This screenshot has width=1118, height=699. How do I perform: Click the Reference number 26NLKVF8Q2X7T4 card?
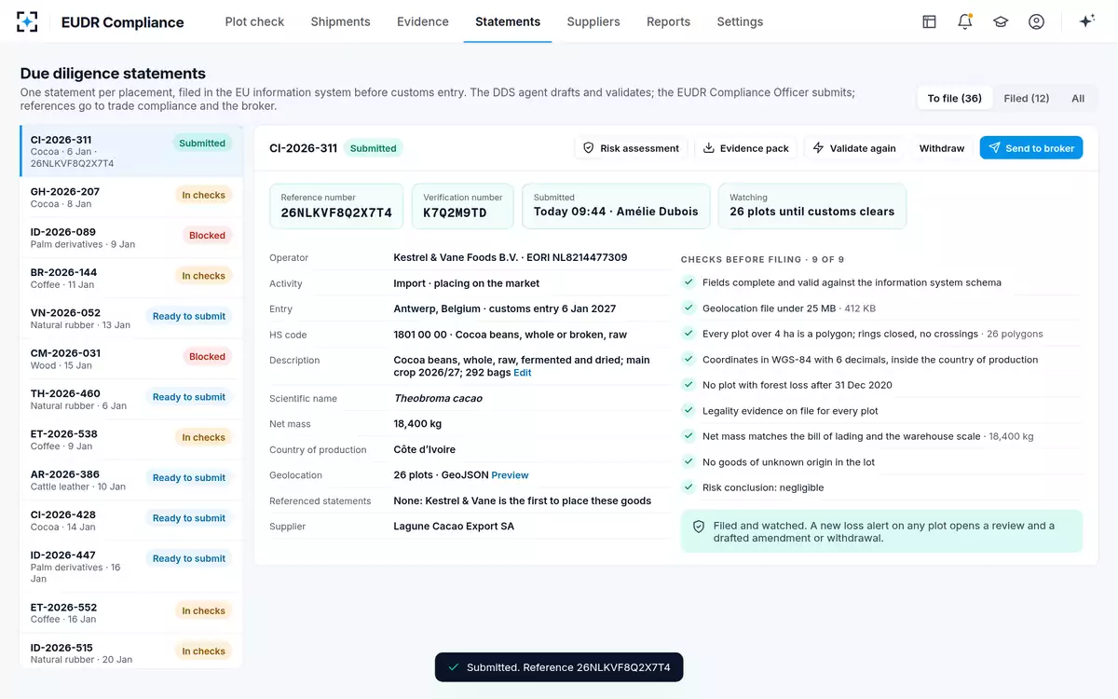pos(336,206)
